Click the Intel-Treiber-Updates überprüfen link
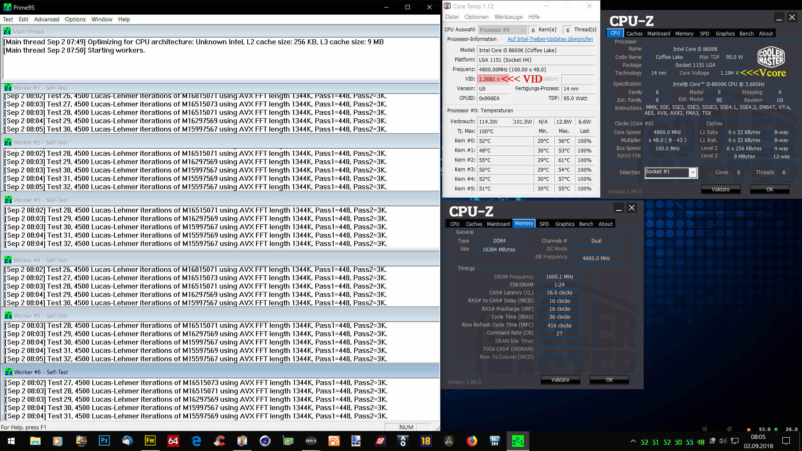The width and height of the screenshot is (802, 451). click(550, 39)
